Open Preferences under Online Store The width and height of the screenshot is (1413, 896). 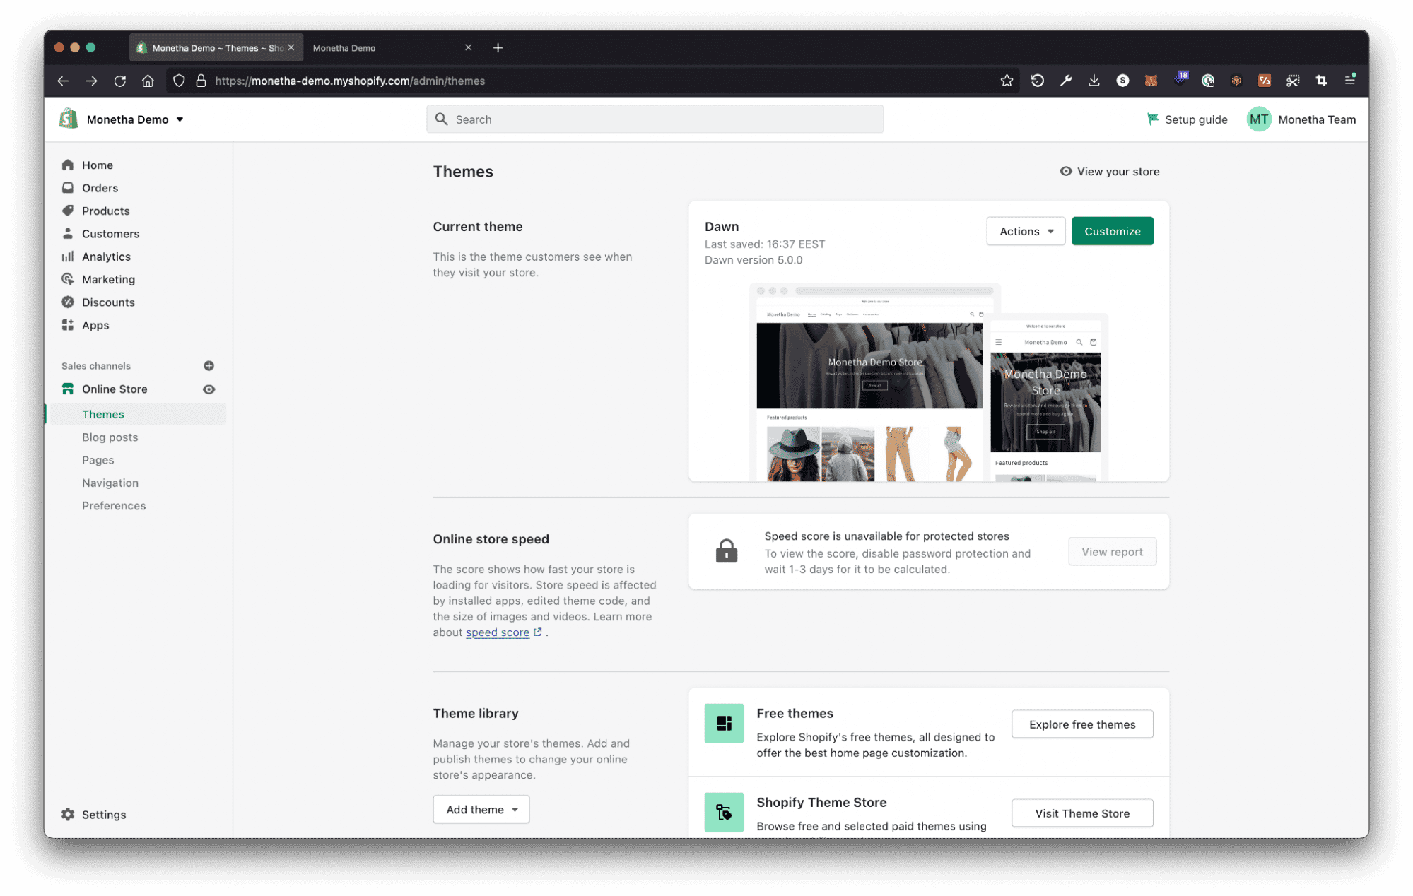(113, 505)
